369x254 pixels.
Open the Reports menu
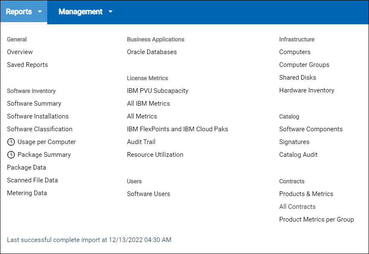19,12
